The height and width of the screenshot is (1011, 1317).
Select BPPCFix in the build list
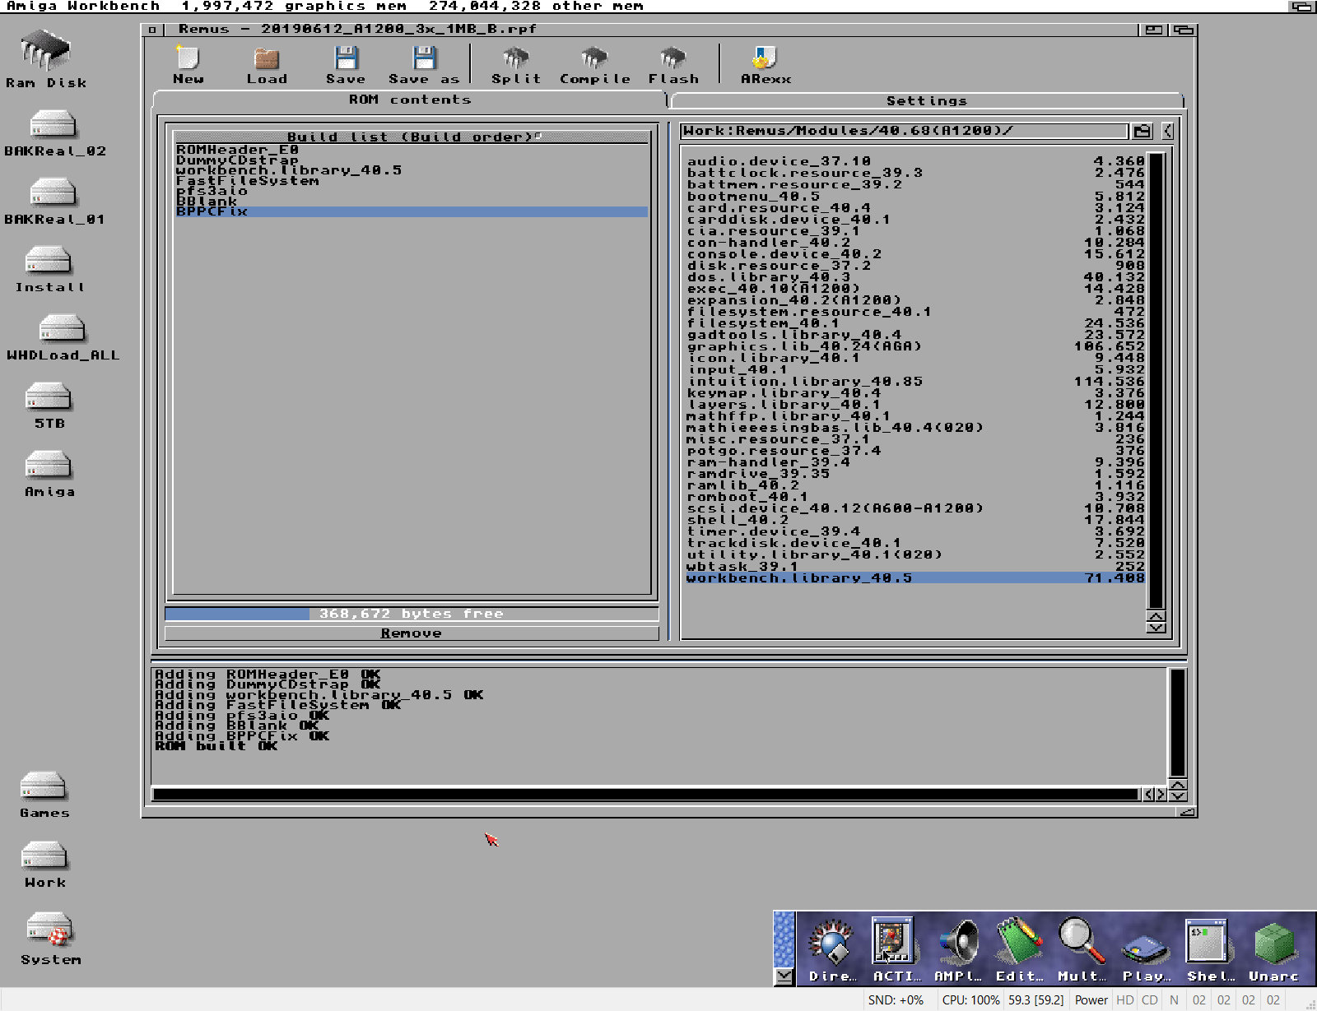point(411,211)
